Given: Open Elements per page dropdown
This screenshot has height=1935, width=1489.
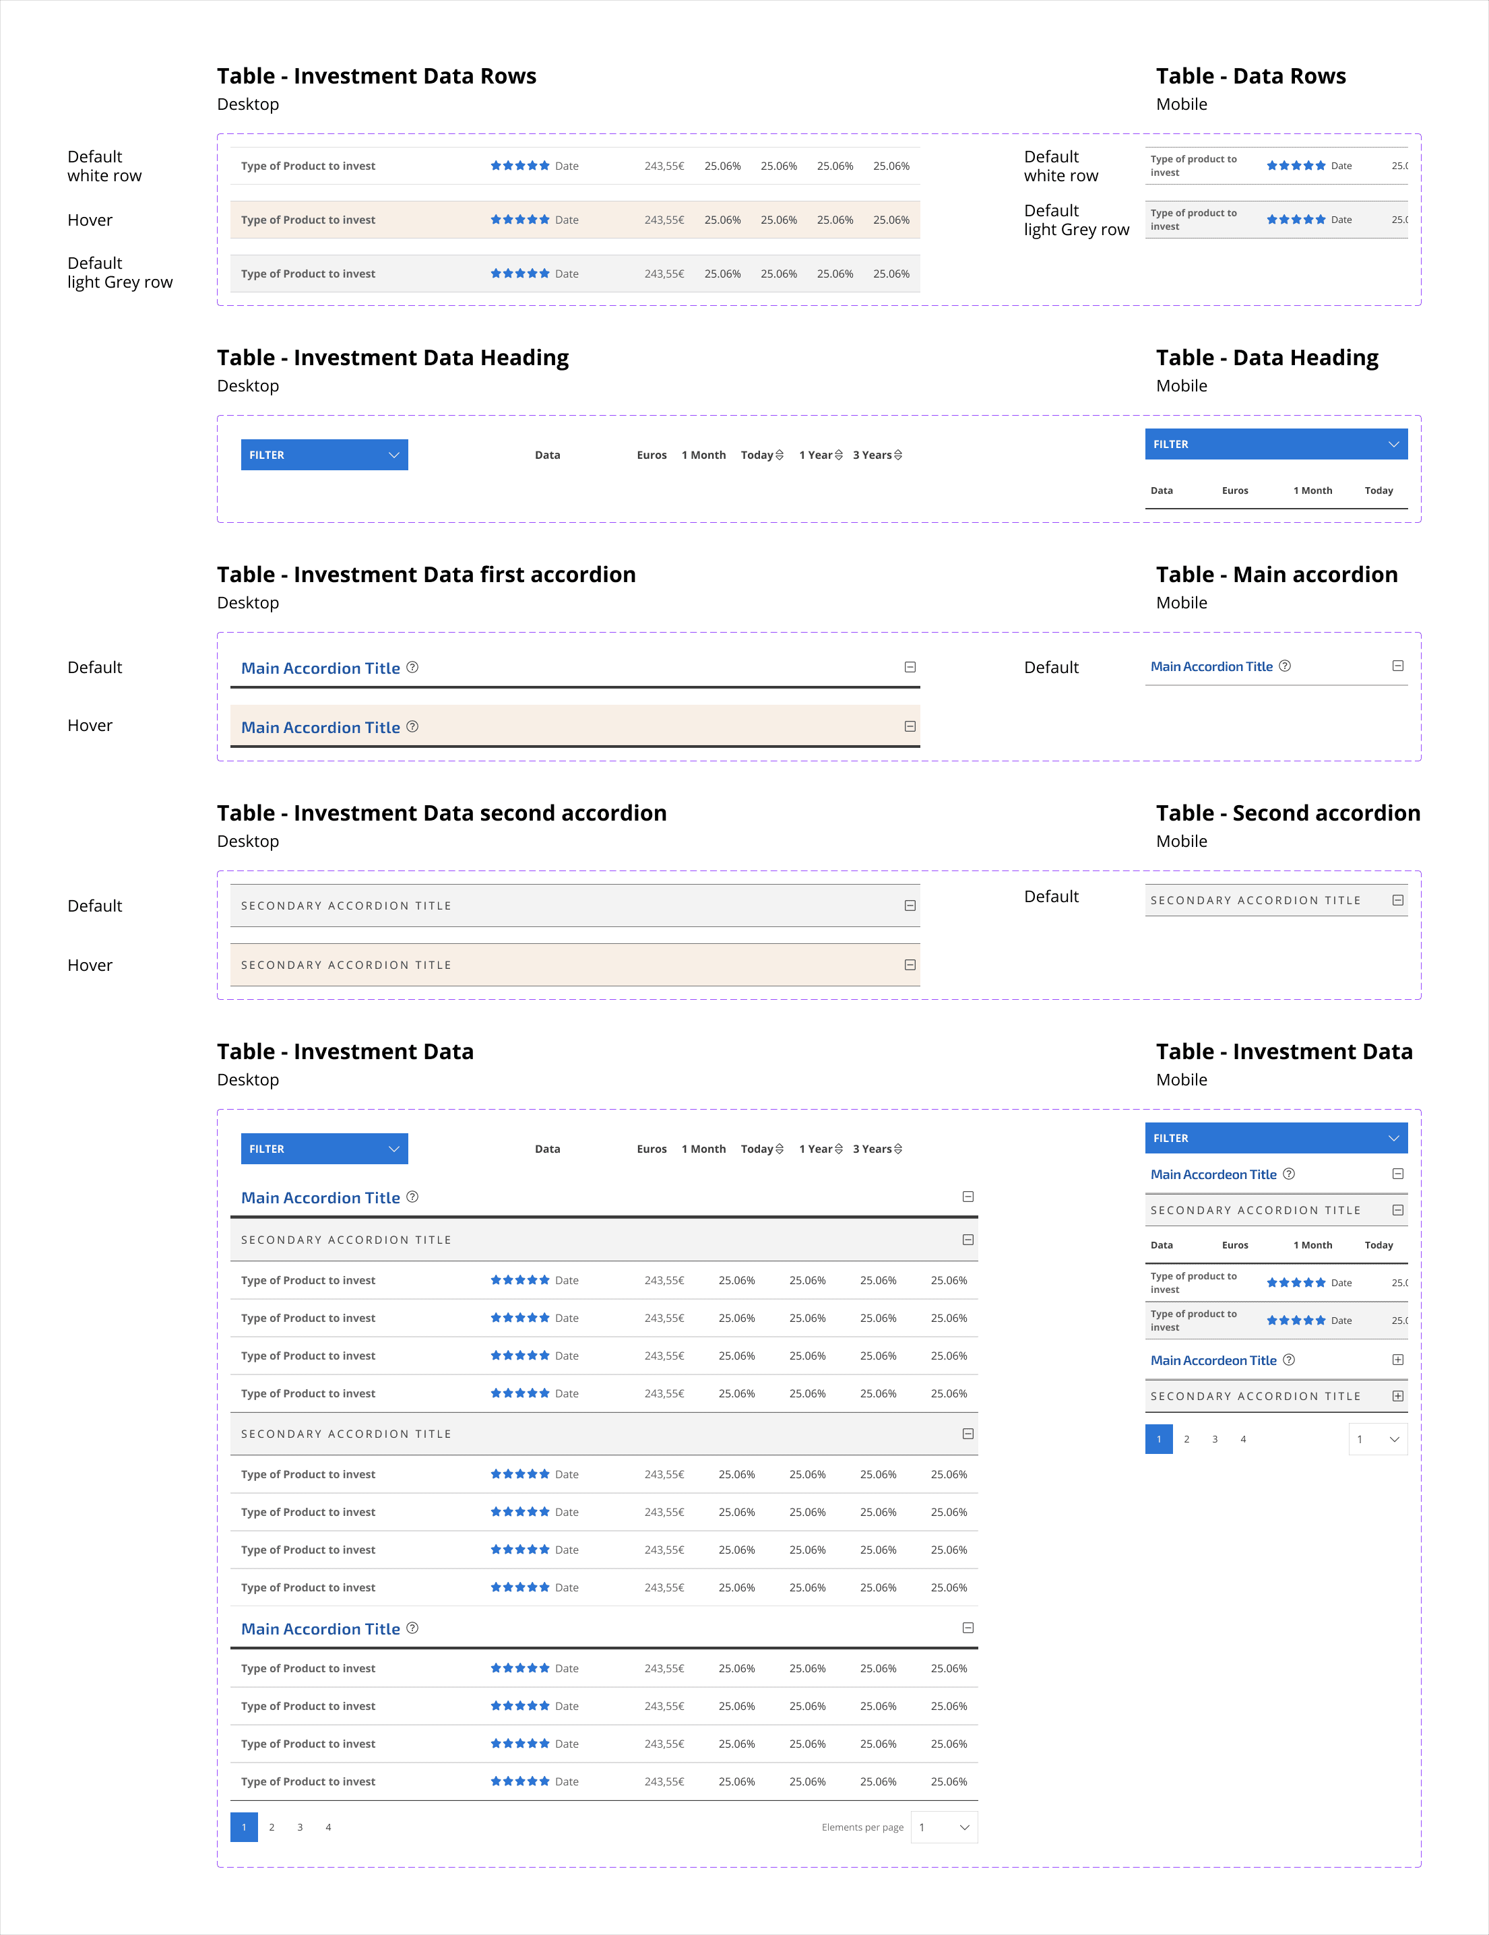Looking at the screenshot, I should [944, 1827].
